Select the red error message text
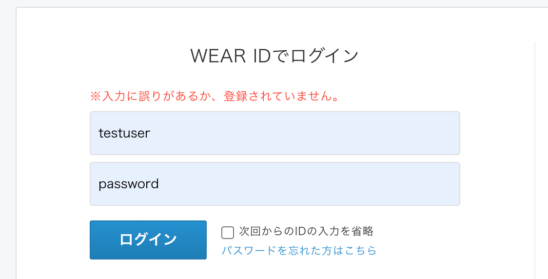This screenshot has width=548, height=279. coord(215,96)
